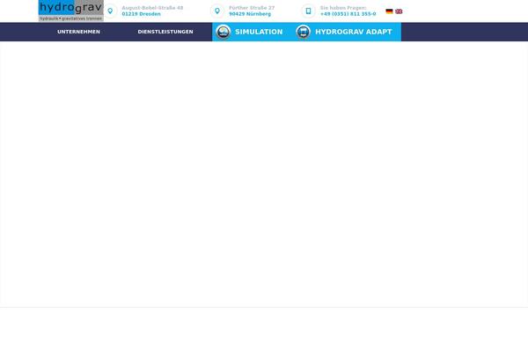Open the Dienstleistungen menu
Viewport: 528px width, 352px height.
pyautogui.click(x=165, y=32)
